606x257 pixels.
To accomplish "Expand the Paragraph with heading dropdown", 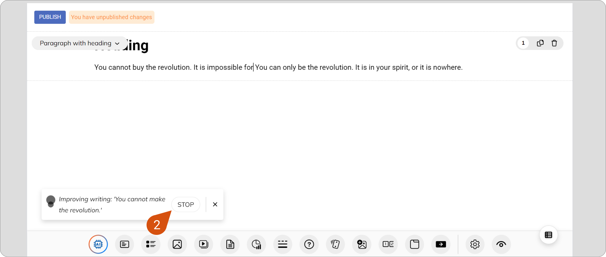I will tap(80, 43).
